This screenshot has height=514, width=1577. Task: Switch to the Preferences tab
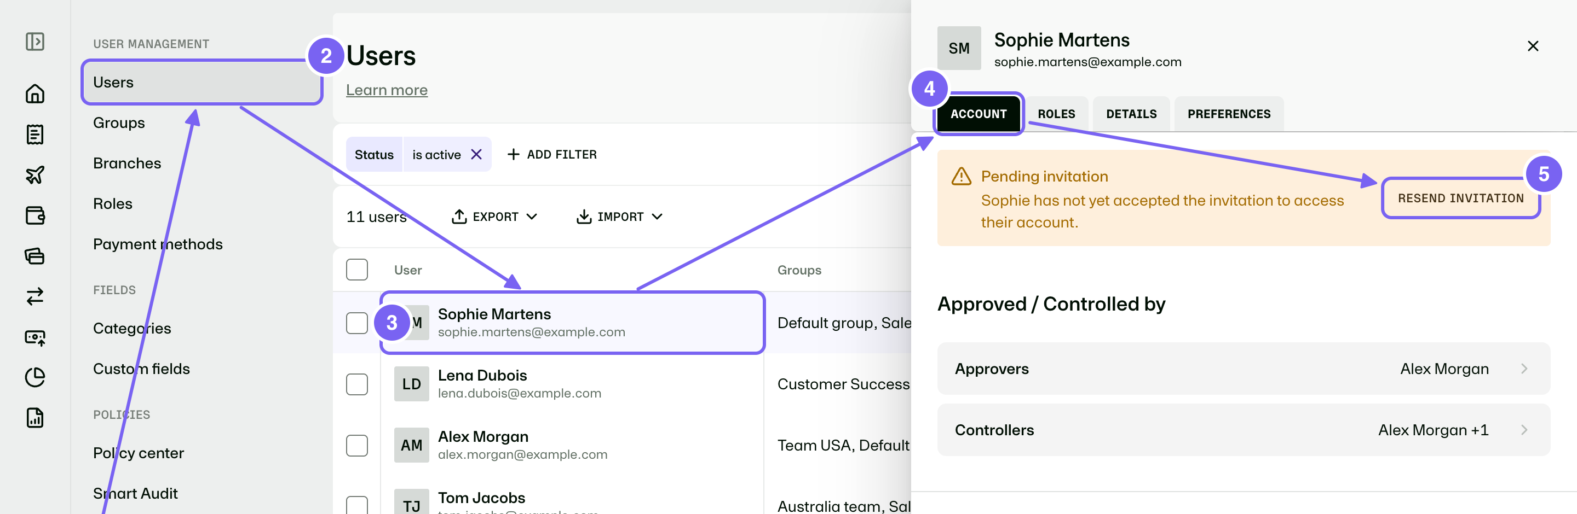tap(1229, 114)
